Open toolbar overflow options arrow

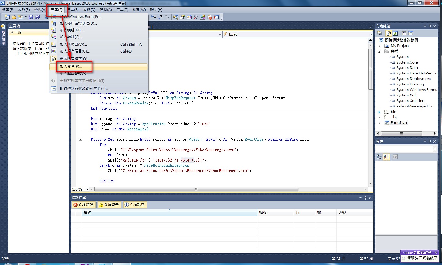point(222,18)
